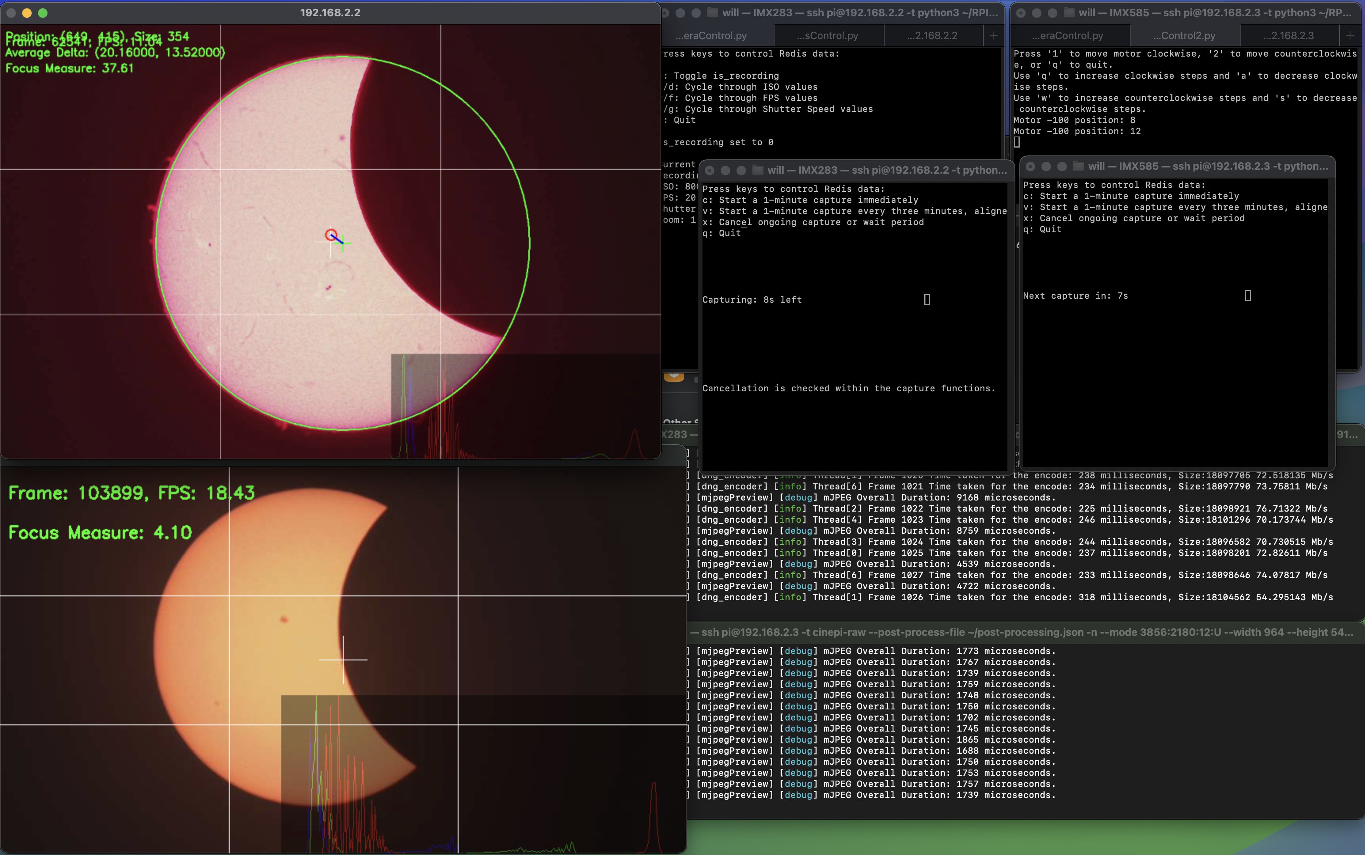Click 'Capturing: 8s left' status text
The height and width of the screenshot is (855, 1365).
click(752, 300)
